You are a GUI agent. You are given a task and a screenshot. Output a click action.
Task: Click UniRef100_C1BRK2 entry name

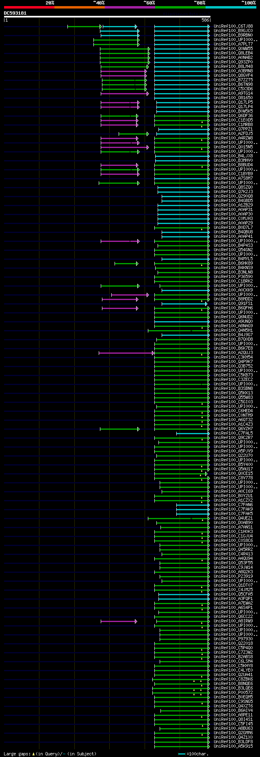pyautogui.click(x=233, y=281)
